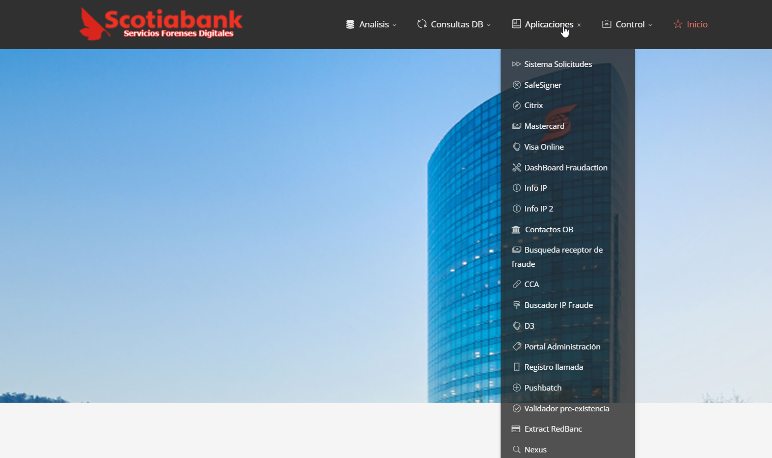Image resolution: width=772 pixels, height=458 pixels.
Task: Collapse the Aplicaciones dropdown menu
Action: tap(546, 24)
